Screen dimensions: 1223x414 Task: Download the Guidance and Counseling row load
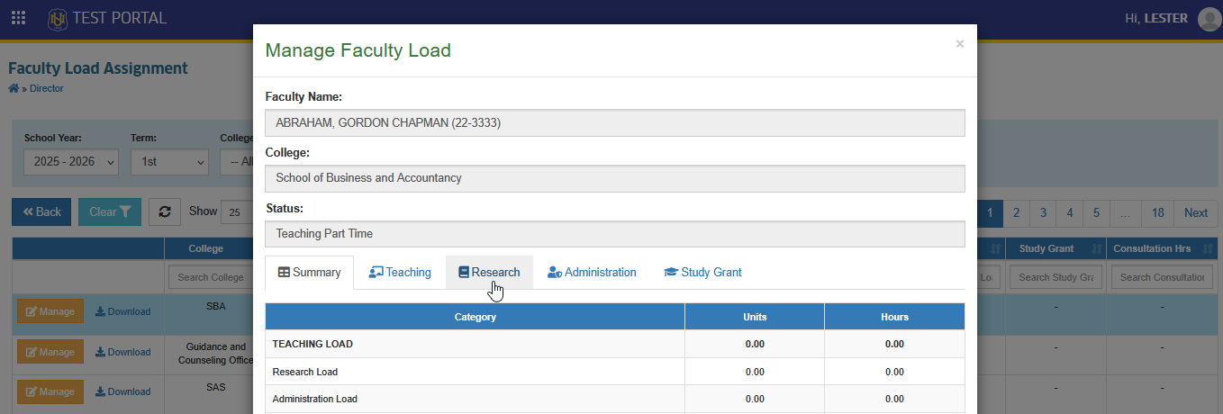[x=123, y=352]
